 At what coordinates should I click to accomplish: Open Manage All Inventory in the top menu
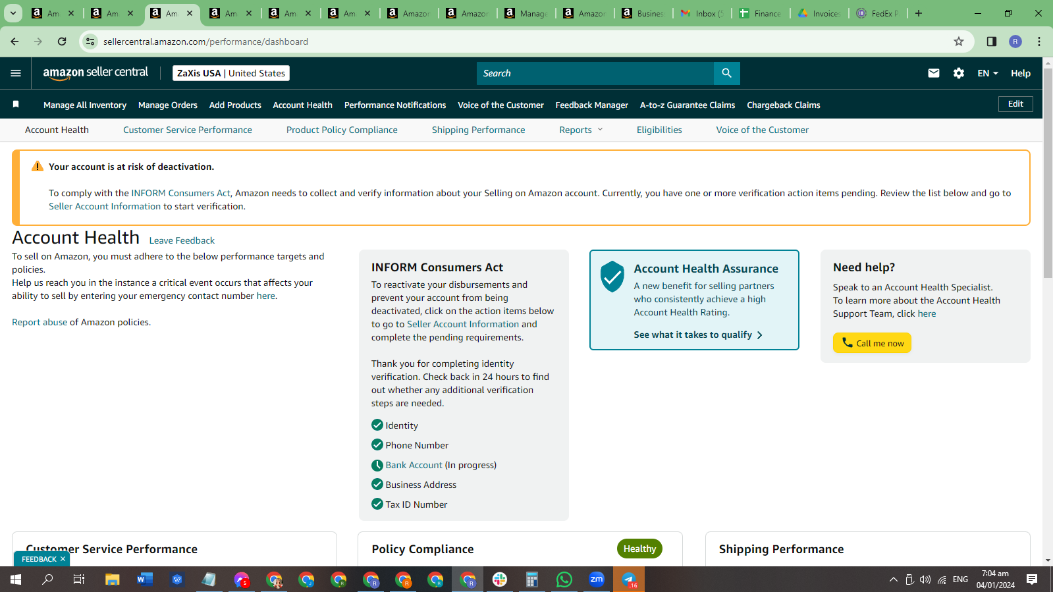click(85, 105)
